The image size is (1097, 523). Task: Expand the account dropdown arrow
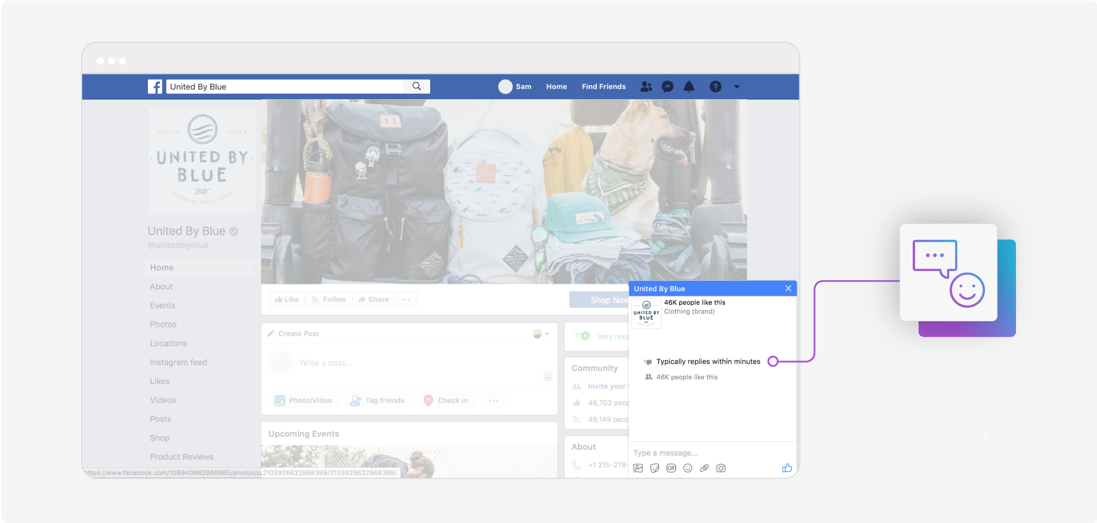point(737,87)
